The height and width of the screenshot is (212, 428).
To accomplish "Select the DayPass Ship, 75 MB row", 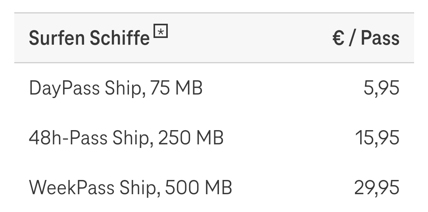I will [116, 88].
